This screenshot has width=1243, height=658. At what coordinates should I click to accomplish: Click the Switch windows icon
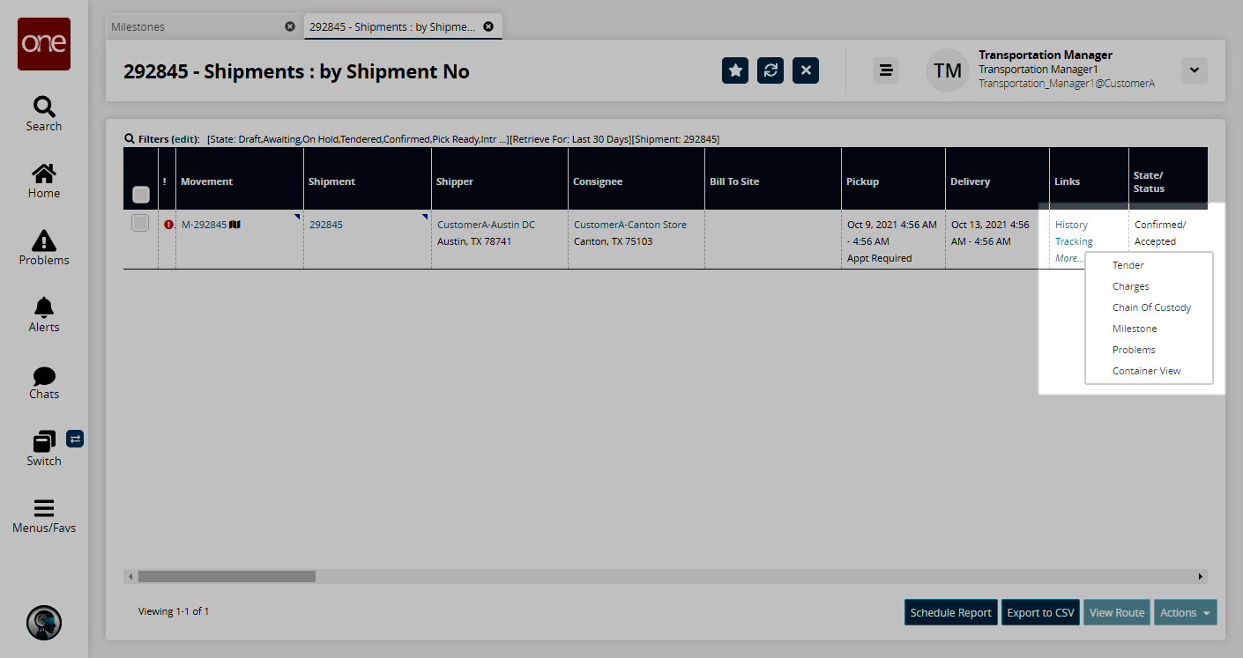click(44, 441)
